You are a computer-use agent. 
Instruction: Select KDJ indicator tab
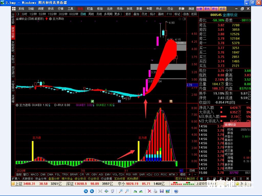[x=149, y=175]
